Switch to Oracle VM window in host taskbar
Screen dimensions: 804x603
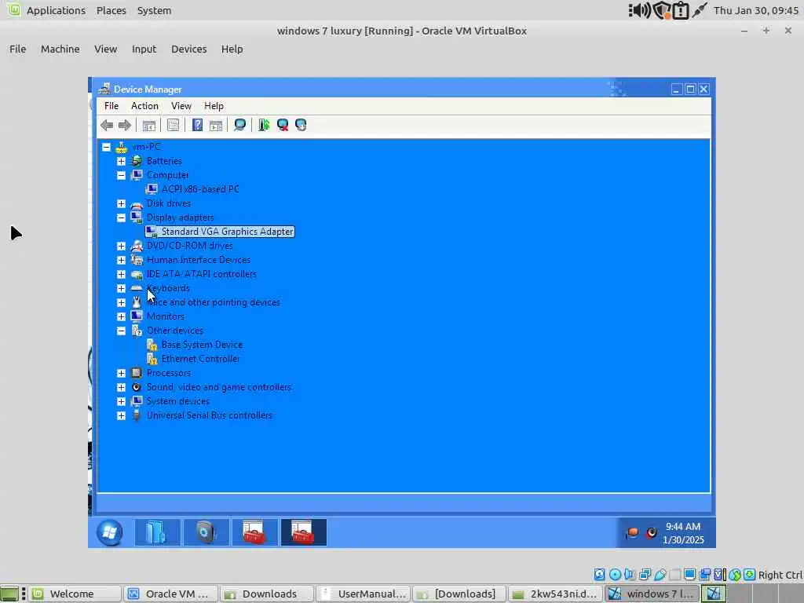pyautogui.click(x=170, y=594)
